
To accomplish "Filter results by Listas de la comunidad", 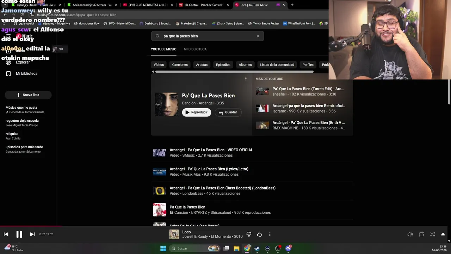I will pos(277,65).
